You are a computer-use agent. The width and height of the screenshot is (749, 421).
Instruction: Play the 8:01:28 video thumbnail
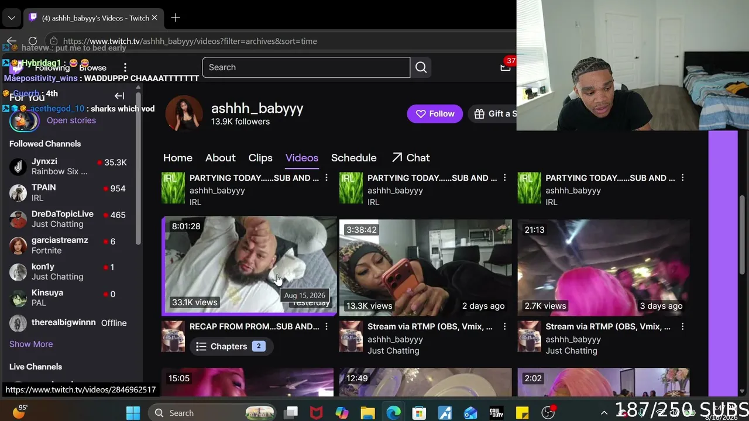pos(251,264)
